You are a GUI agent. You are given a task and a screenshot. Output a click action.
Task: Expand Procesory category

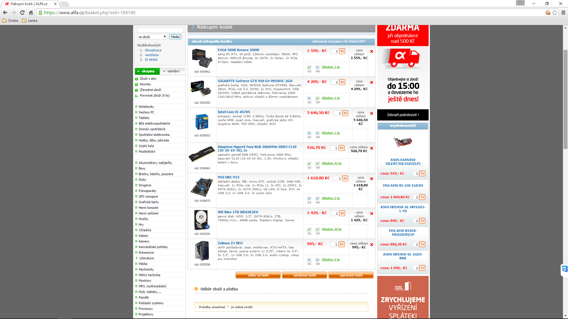point(136,309)
